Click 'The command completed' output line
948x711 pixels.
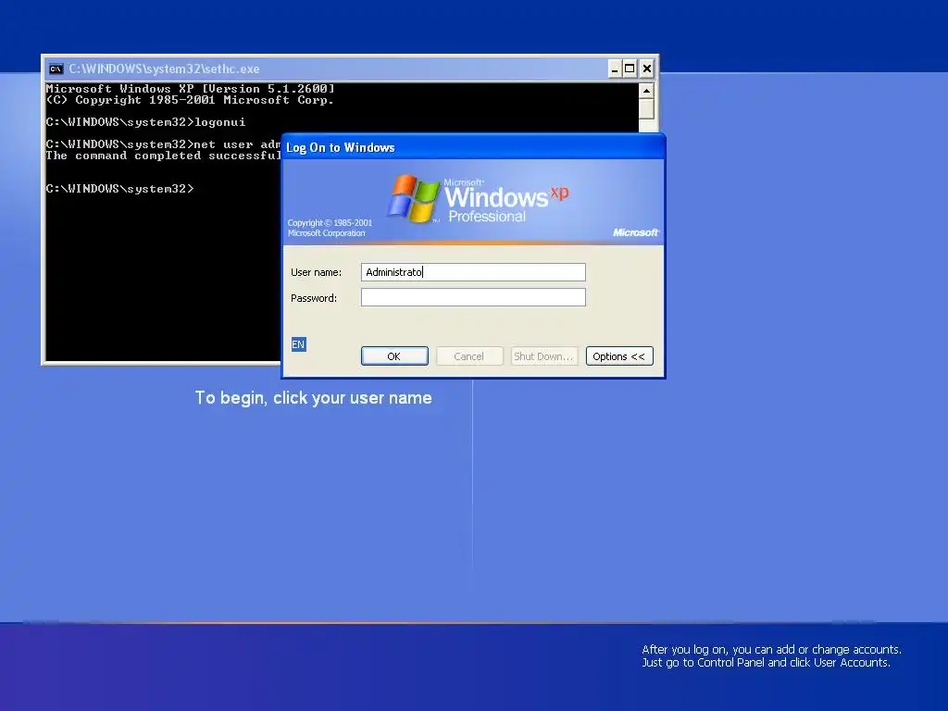coord(163,156)
